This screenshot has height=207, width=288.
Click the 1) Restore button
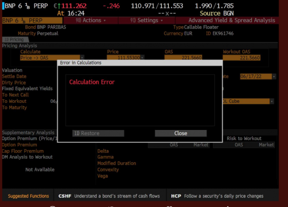coord(98,133)
